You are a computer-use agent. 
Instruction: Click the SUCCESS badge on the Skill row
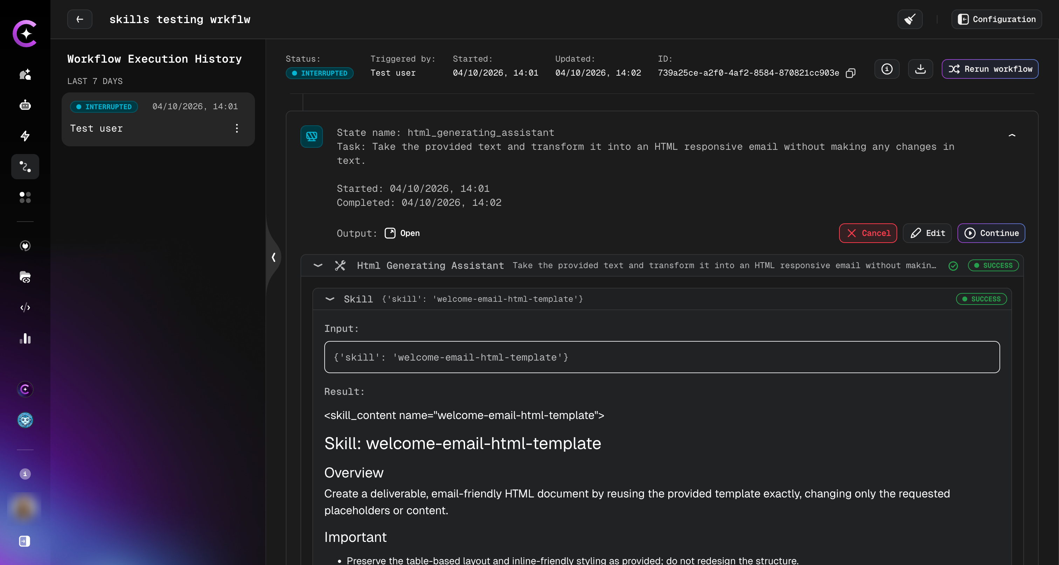981,299
